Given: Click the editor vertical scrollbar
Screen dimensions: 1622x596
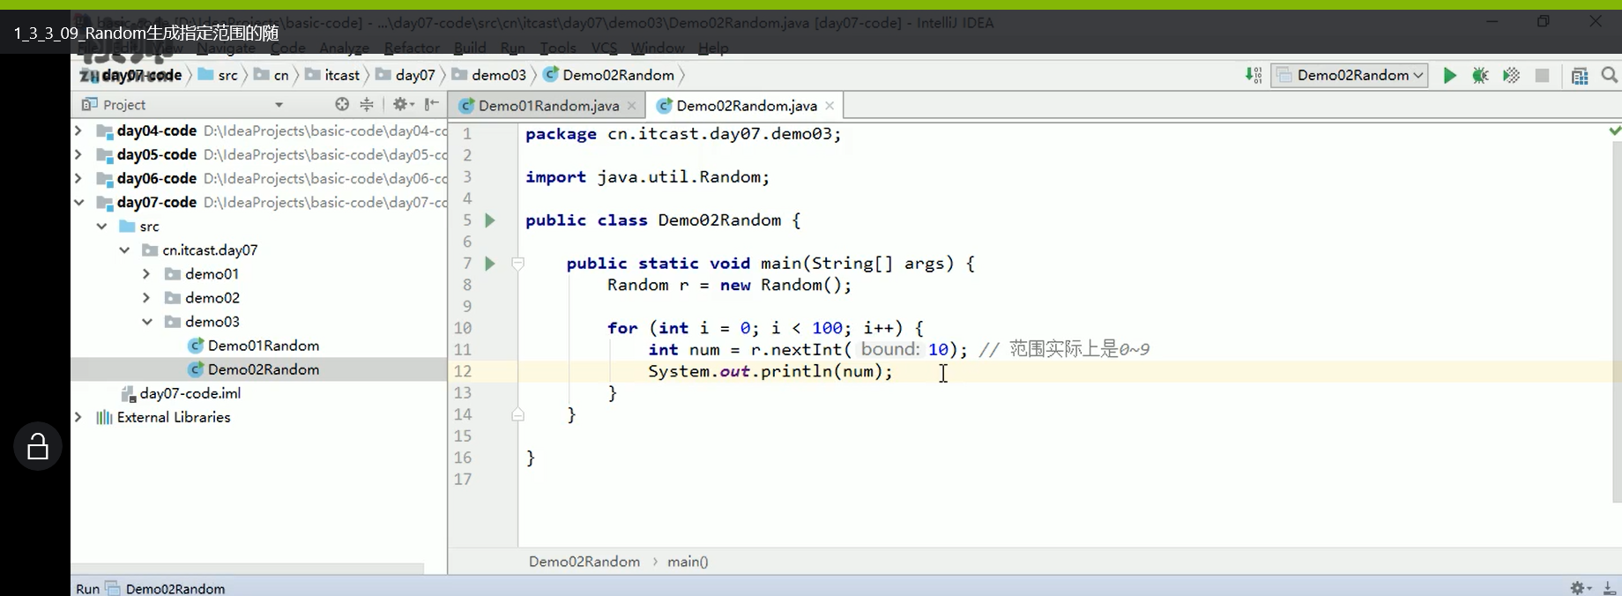Looking at the screenshot, I should click(1616, 322).
